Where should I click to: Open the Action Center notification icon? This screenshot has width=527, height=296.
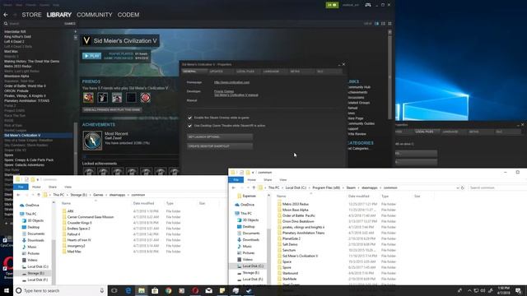point(518,290)
